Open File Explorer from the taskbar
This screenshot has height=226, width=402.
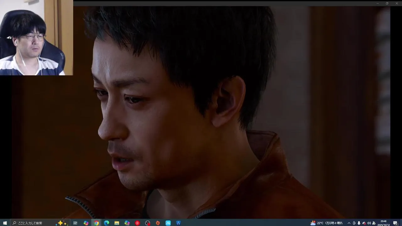(117, 223)
